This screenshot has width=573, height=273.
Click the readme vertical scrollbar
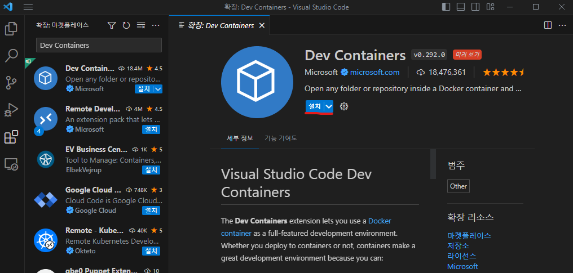coord(433,164)
